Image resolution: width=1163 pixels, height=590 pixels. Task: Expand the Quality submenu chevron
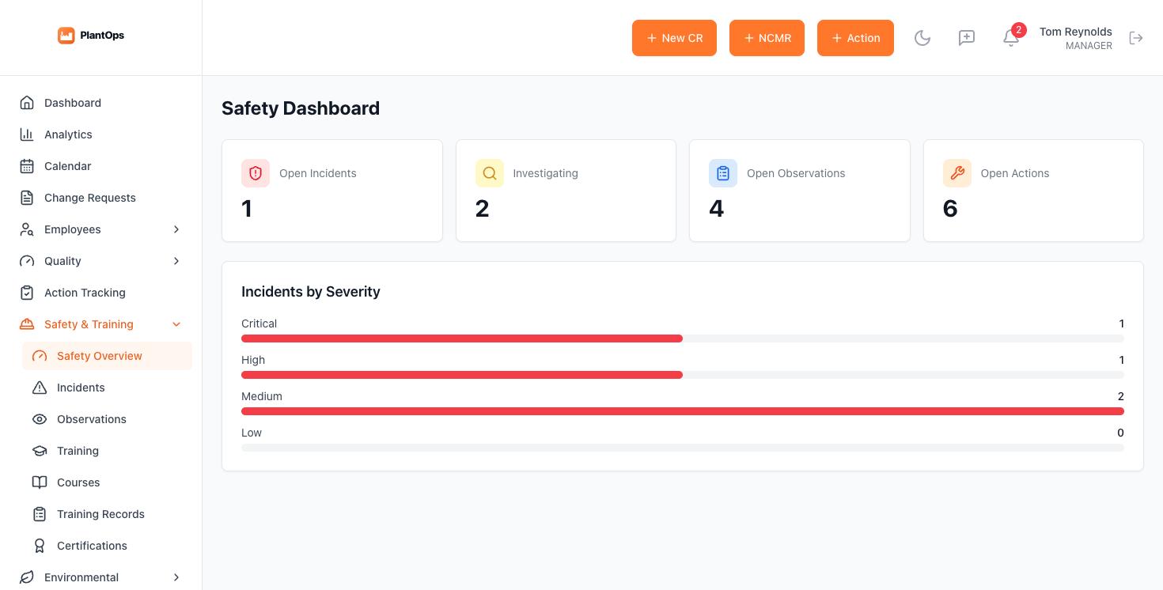(x=176, y=261)
